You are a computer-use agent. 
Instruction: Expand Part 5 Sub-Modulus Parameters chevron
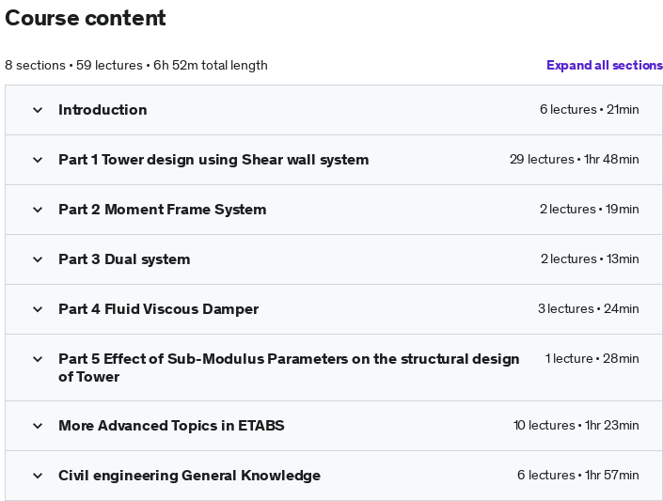click(x=38, y=359)
